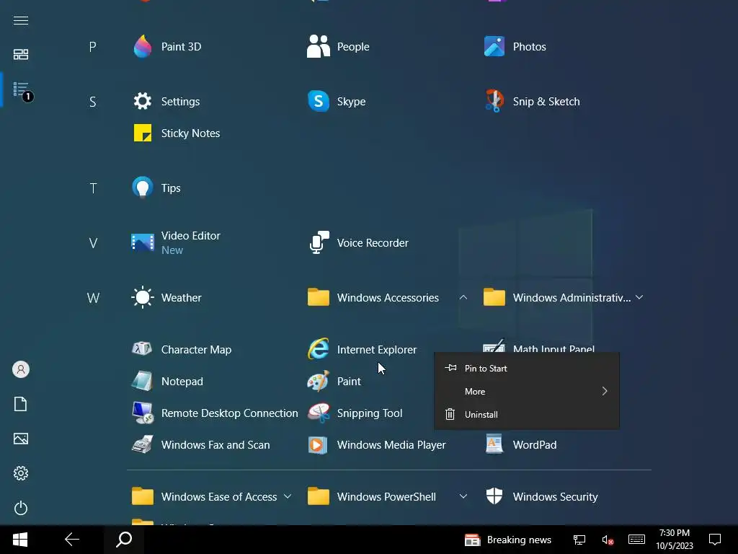Image resolution: width=738 pixels, height=554 pixels.
Task: Expand Windows Ease of Access chevron
Action: click(x=288, y=496)
